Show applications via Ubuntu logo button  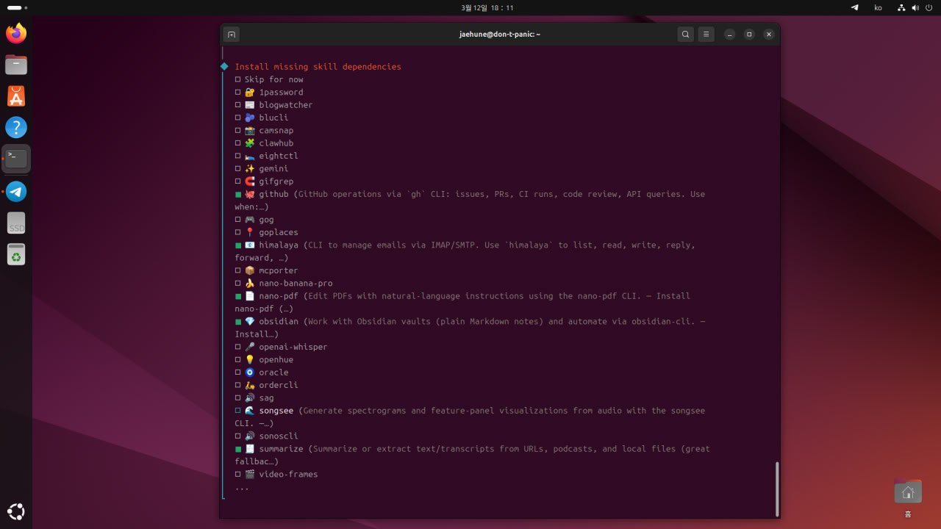tap(16, 511)
